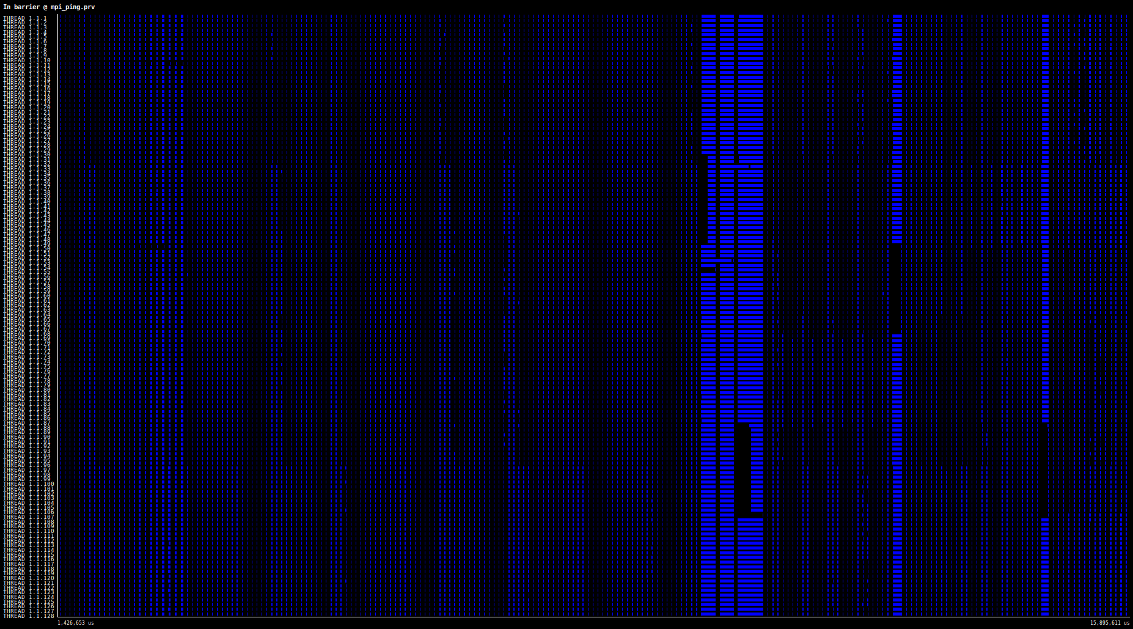
Task: Select the THREAD 1.1.3 row label
Action: coord(25,28)
